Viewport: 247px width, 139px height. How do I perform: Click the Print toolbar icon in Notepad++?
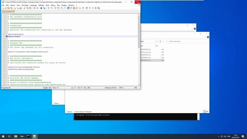point(20,8)
